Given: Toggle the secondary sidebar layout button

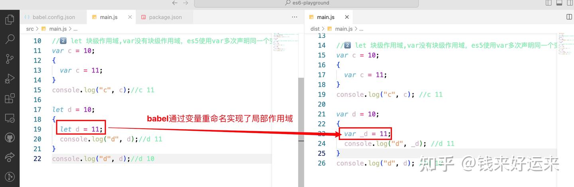Looking at the screenshot, I should pos(569,3).
